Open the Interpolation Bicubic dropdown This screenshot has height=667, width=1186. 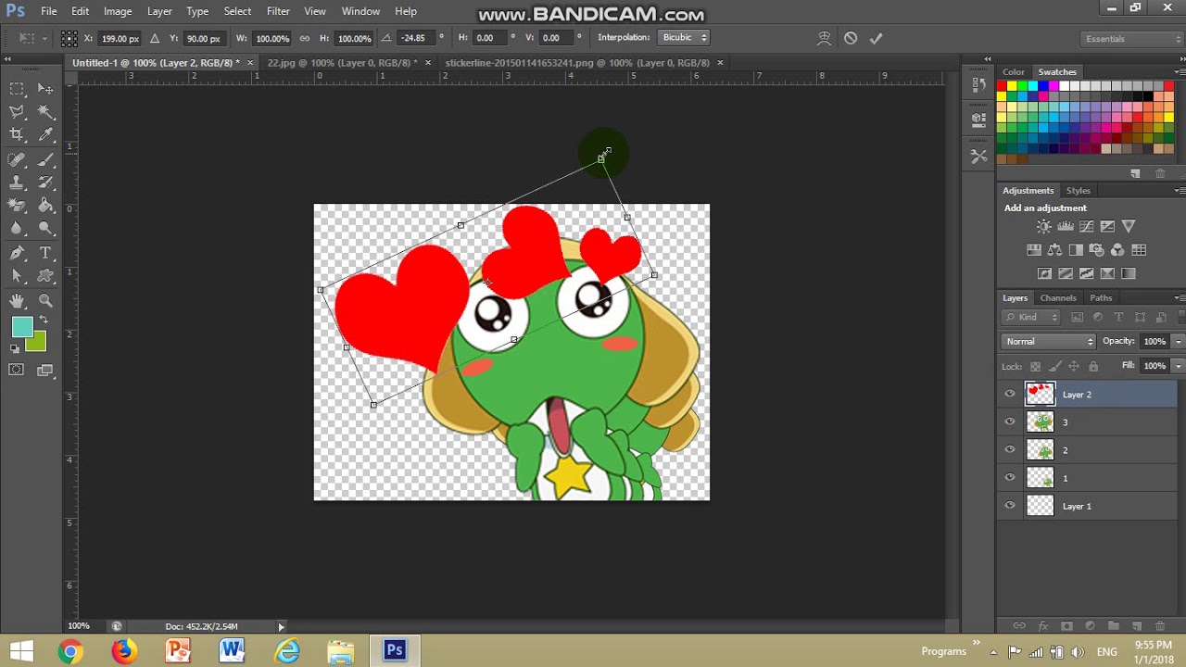(684, 38)
